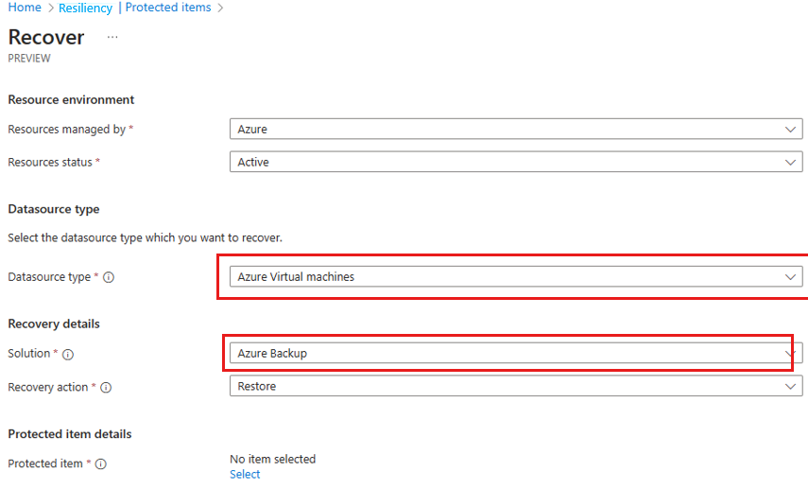The width and height of the screenshot is (808, 490).
Task: Click the 'Resources status' field label
Action: (x=50, y=162)
